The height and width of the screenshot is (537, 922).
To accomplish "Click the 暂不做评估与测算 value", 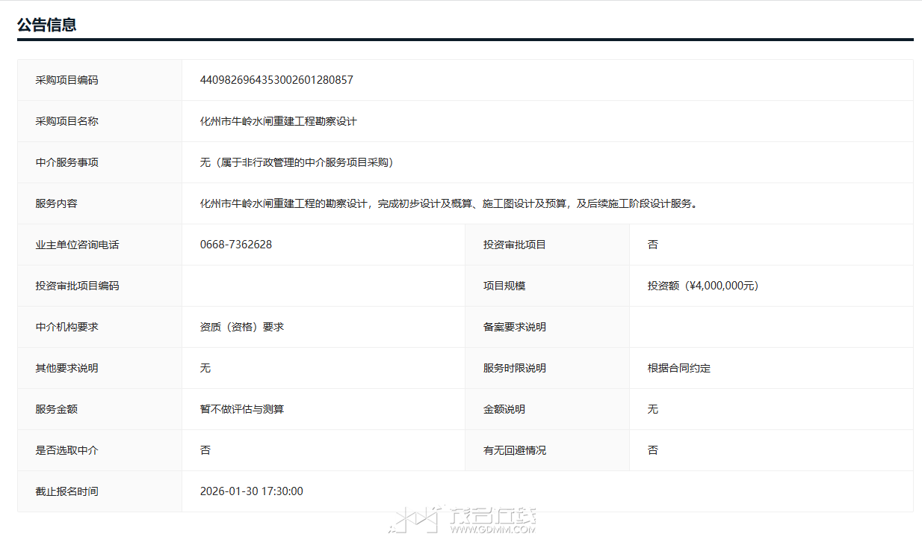I will [x=241, y=409].
